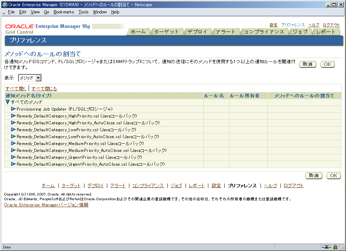The height and width of the screenshot is (251, 346).
Task: Open the Go menu
Action: click(46, 12)
